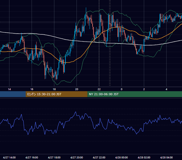Click the '22' hour axis label
This screenshot has width=182, height=160.
tap(99, 89)
